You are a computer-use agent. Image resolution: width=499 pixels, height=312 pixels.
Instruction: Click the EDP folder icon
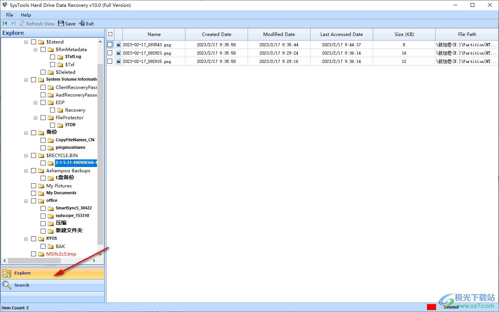51,103
